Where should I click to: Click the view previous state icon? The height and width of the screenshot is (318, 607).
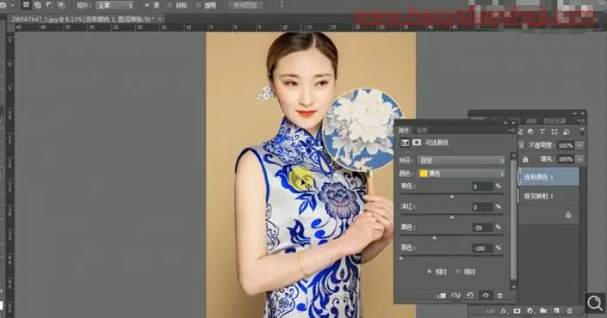[455, 296]
